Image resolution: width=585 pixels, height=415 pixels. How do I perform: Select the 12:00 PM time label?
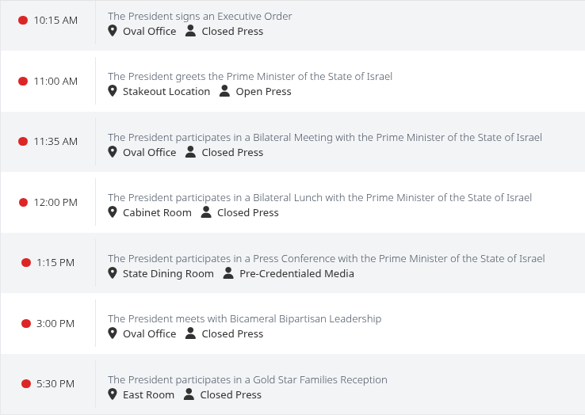[x=55, y=203]
